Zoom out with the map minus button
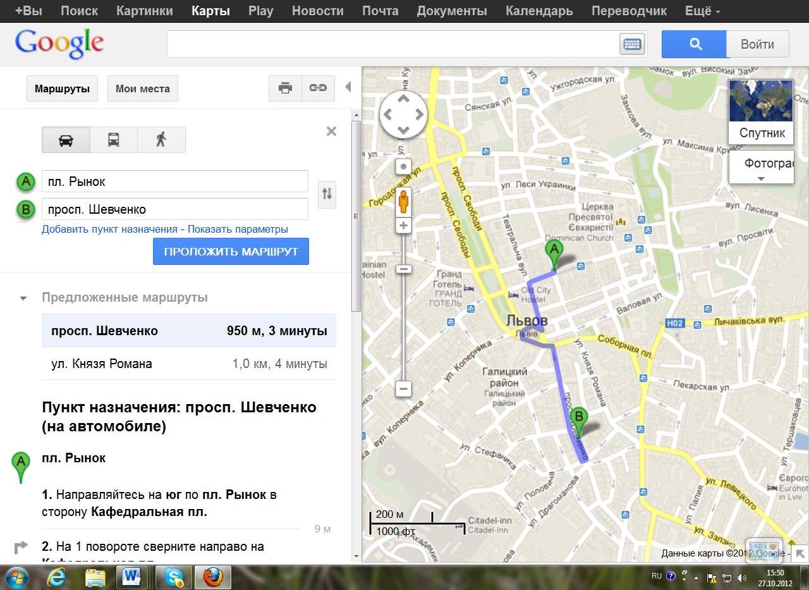 (x=403, y=389)
